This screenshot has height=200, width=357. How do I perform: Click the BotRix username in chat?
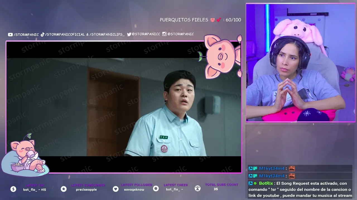(266, 183)
